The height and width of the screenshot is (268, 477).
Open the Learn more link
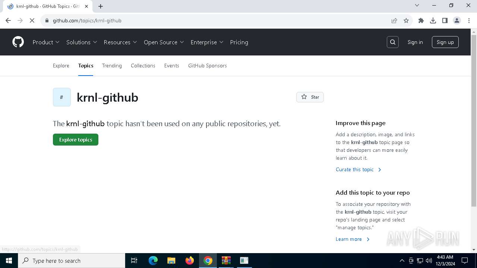[x=353, y=239]
